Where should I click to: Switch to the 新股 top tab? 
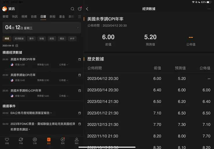point(53,17)
